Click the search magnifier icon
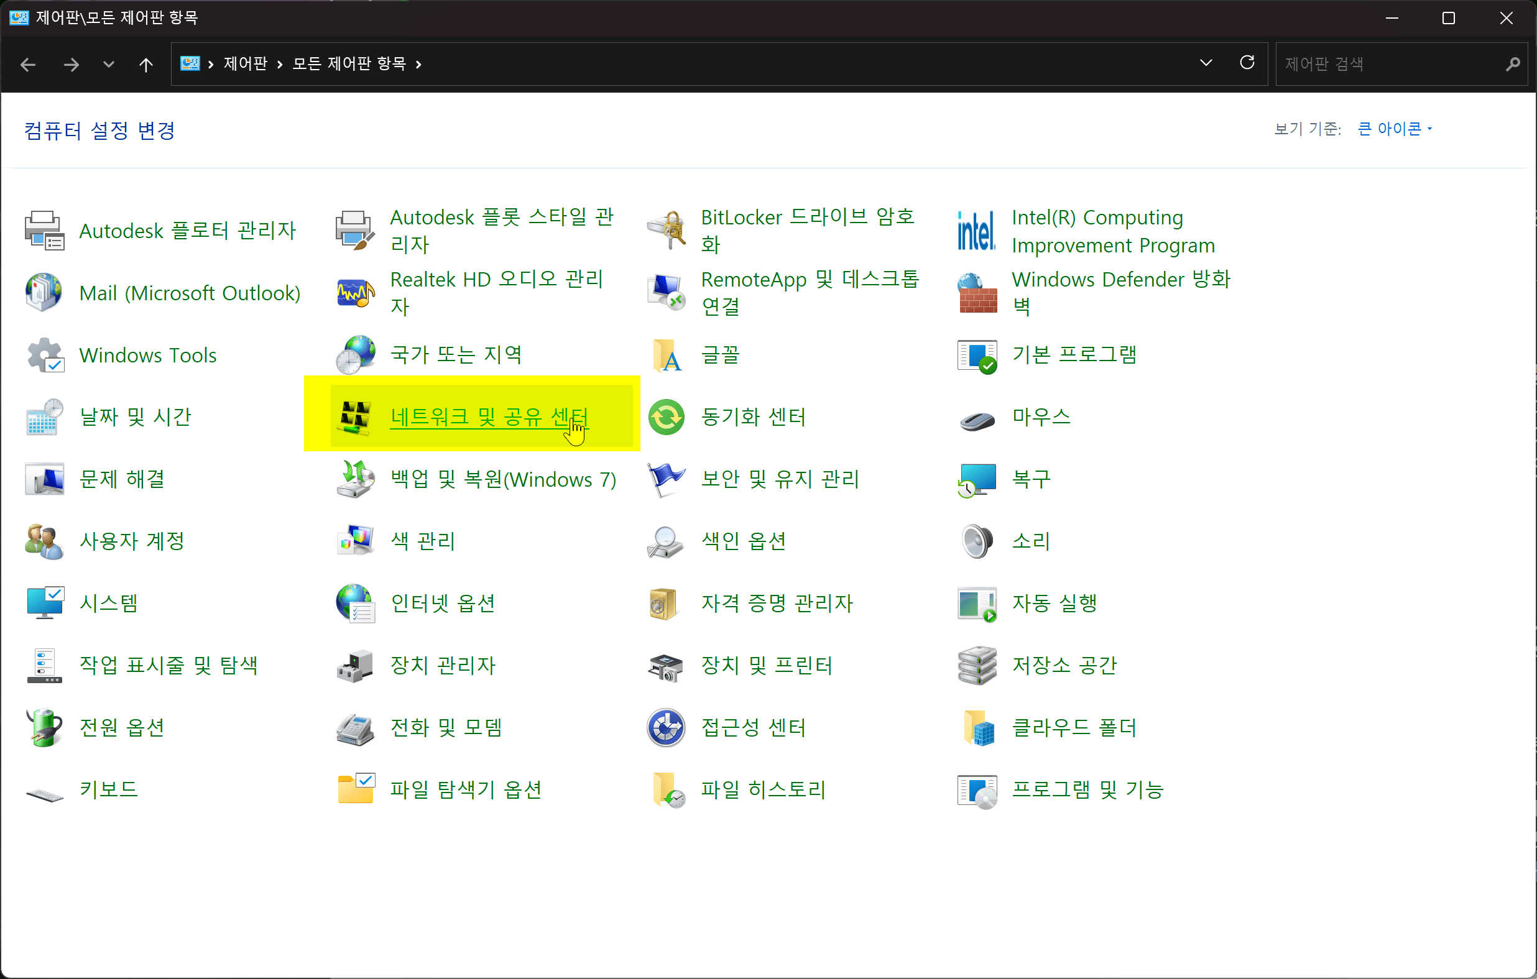1537x979 pixels. pyautogui.click(x=1513, y=64)
